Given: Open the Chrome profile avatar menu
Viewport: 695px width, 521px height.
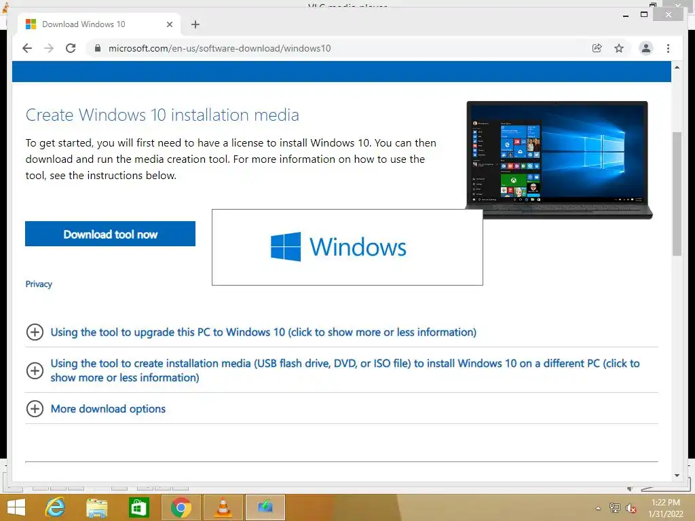Looking at the screenshot, I should [646, 48].
